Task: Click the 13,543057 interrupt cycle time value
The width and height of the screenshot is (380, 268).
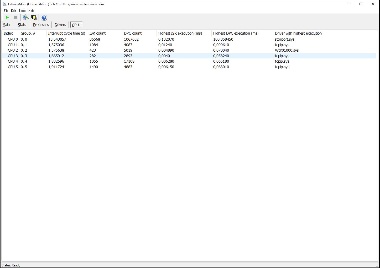Action: [57, 39]
